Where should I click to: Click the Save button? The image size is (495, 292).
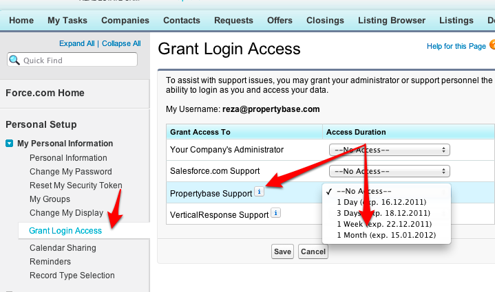click(x=282, y=251)
